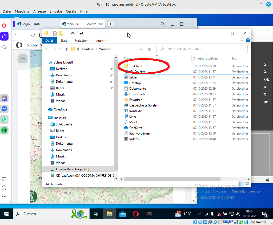Open the Geräte menu in VirtualBox
Viewport: 273px width, 225px height.
71,11
